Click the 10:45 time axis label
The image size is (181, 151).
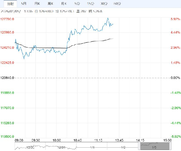77,140
